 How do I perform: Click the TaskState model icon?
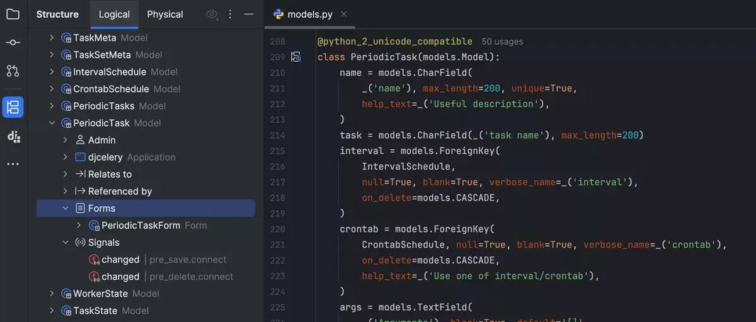(x=66, y=311)
